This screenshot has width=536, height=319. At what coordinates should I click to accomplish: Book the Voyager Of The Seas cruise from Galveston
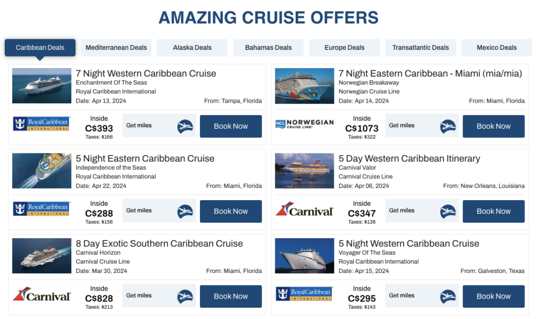click(494, 296)
